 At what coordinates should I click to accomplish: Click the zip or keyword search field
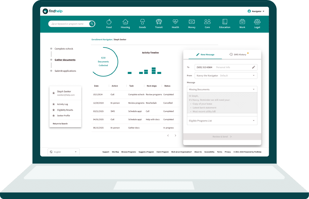[x=69, y=24]
